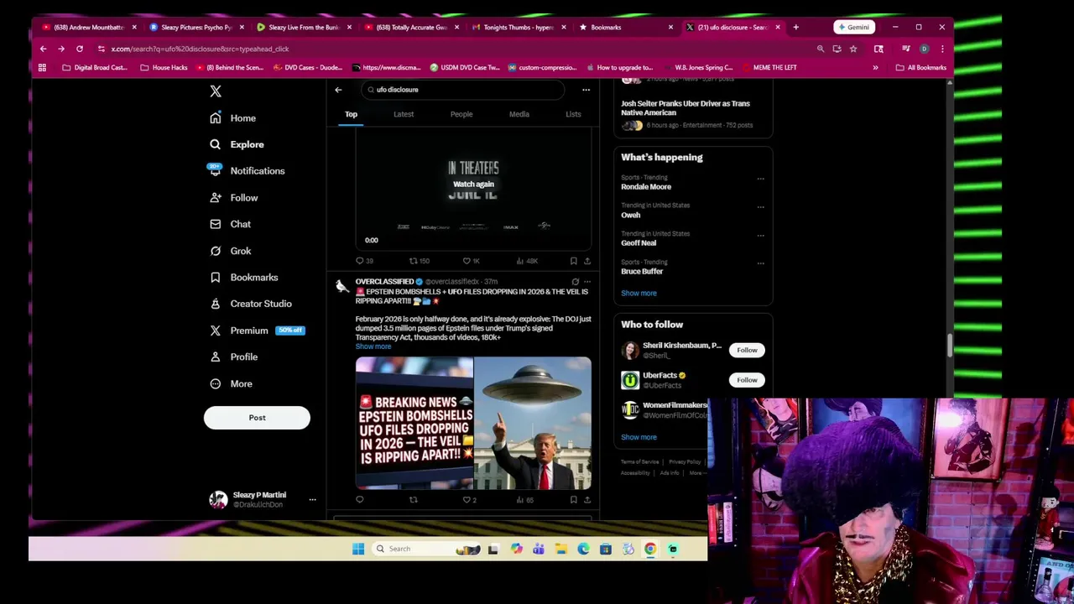Open options for the Geoff Neal trend
Viewport: 1074px width, 604px height.
pyautogui.click(x=760, y=235)
